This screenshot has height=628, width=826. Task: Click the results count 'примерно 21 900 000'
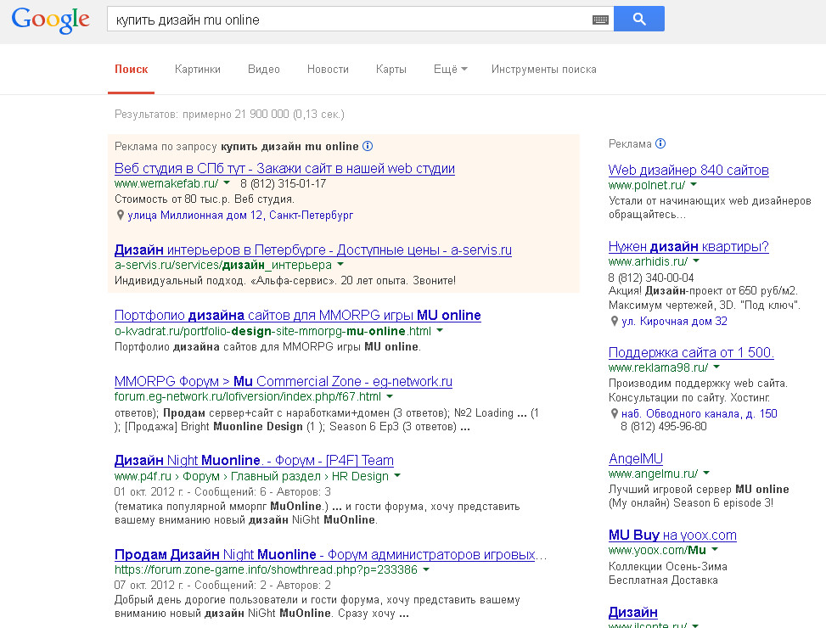click(x=236, y=115)
